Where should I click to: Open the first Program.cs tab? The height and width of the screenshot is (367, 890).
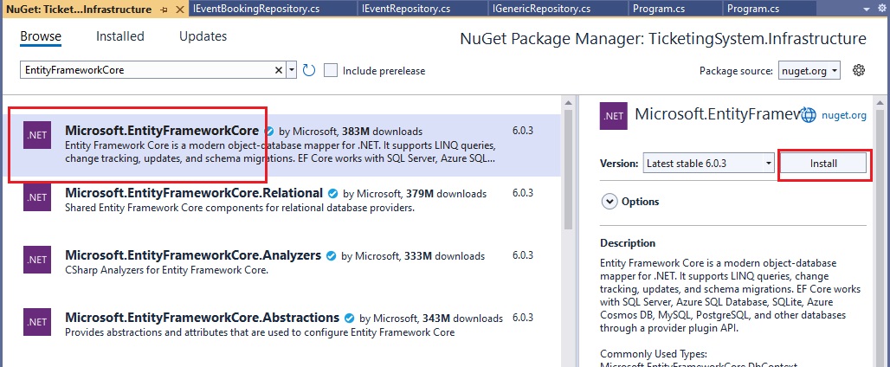[675, 9]
